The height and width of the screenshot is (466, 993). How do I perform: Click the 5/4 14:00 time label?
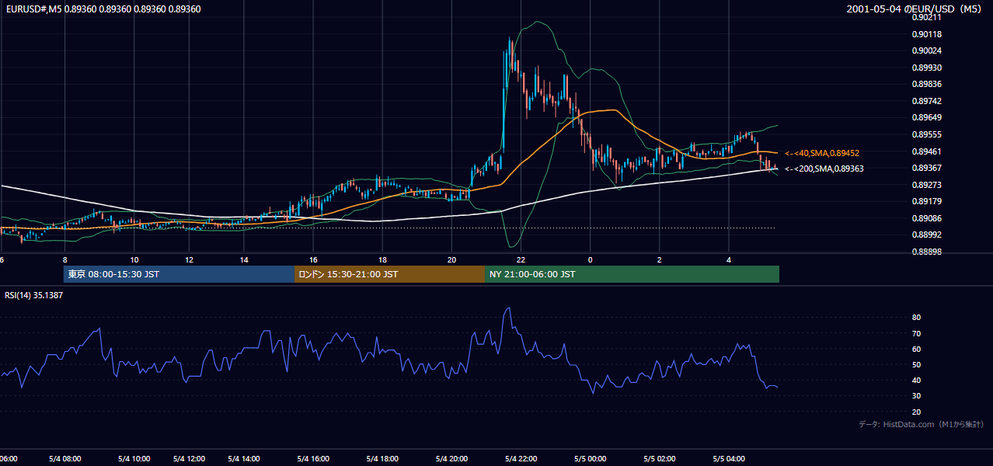point(243,459)
